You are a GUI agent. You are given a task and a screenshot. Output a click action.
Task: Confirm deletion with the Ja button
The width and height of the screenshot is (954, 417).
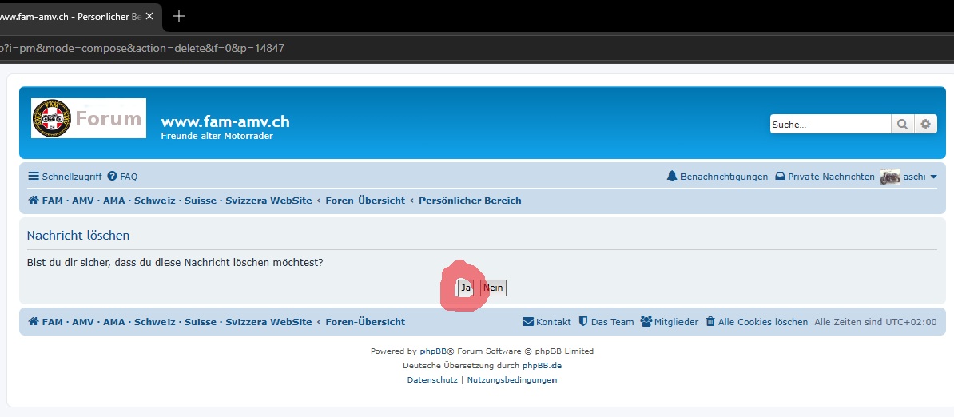[466, 288]
